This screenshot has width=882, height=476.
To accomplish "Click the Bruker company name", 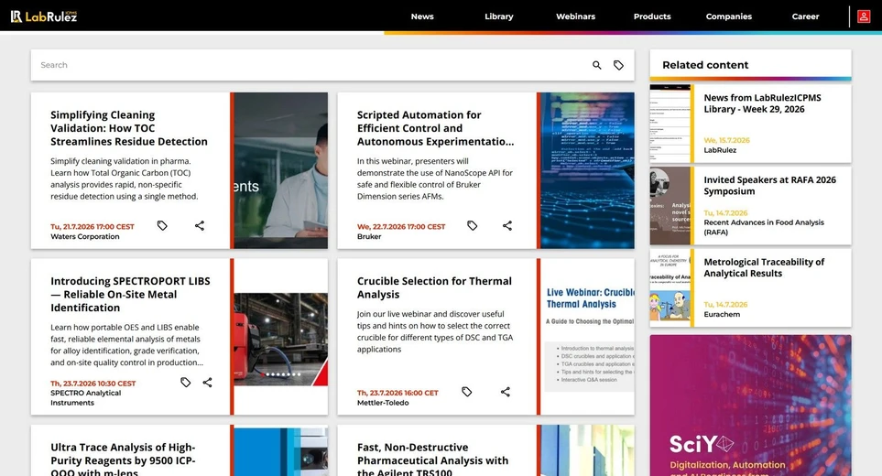I will [x=369, y=236].
